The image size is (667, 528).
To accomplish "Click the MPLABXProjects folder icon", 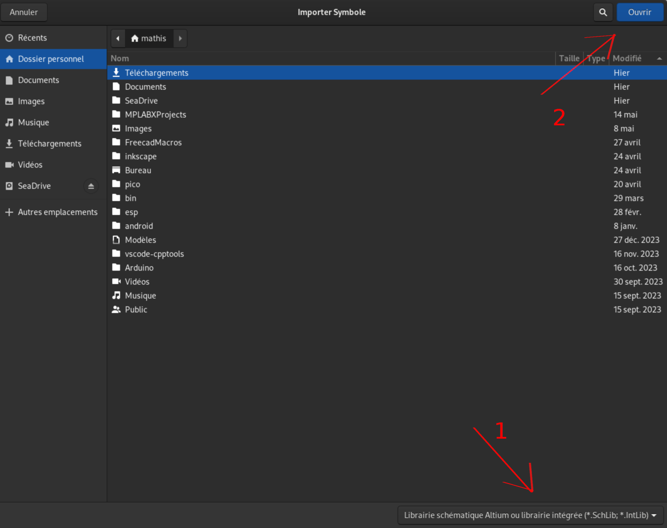I will (x=116, y=114).
